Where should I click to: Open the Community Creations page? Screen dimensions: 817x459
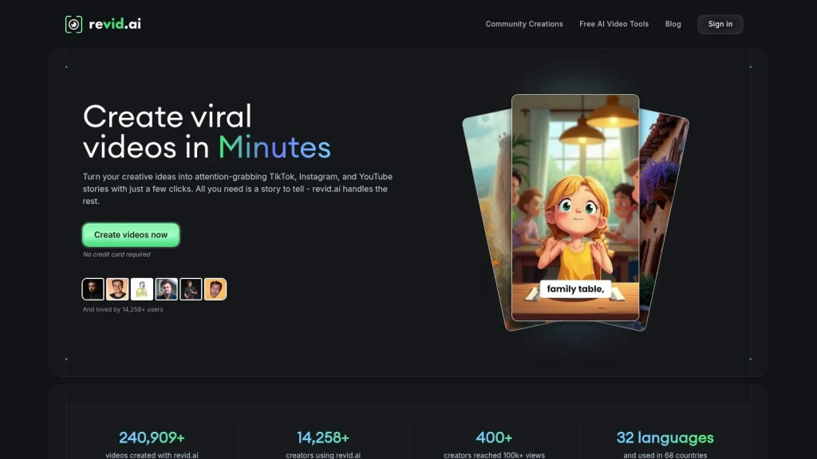click(523, 24)
